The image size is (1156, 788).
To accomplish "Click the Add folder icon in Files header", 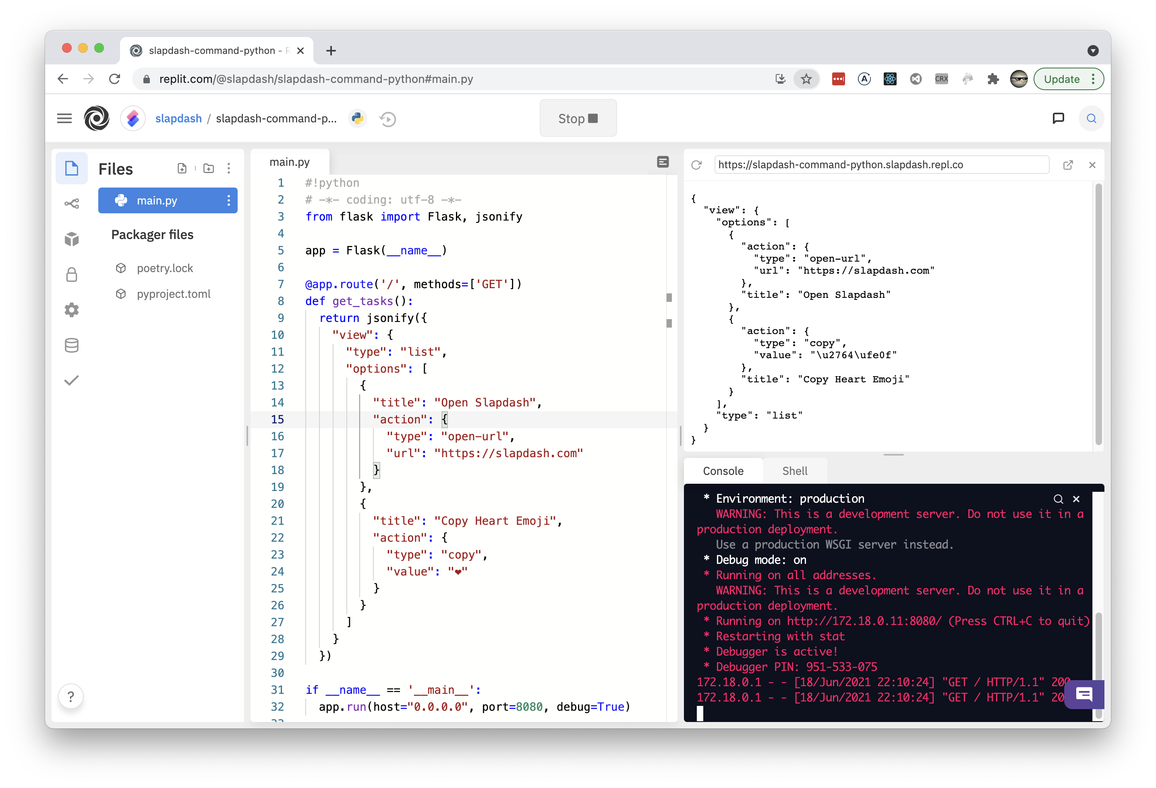I will coord(209,169).
